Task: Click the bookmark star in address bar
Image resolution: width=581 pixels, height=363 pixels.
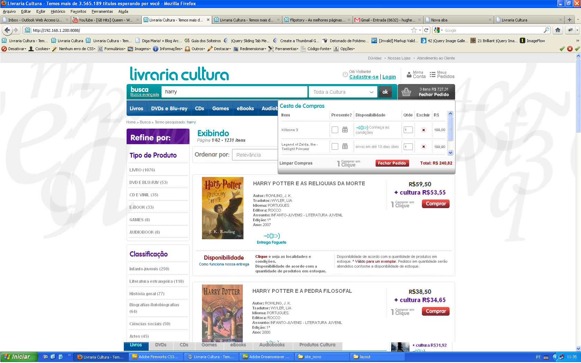Action: click(x=414, y=30)
